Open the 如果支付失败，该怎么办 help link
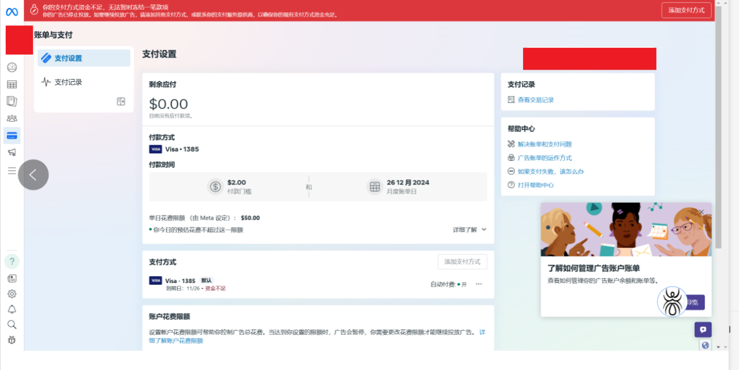This screenshot has height=370, width=739. tap(550, 172)
